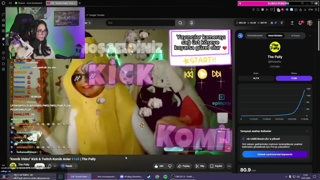
Task: Click Kaydet save button
Action: pyautogui.click(x=216, y=166)
